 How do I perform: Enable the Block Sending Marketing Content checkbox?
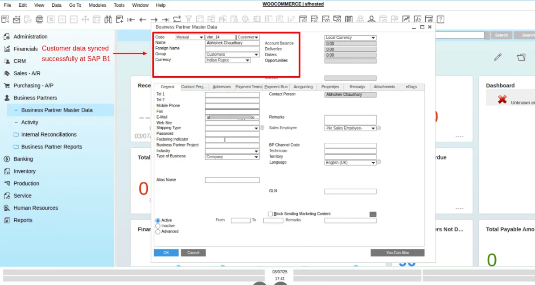point(270,214)
